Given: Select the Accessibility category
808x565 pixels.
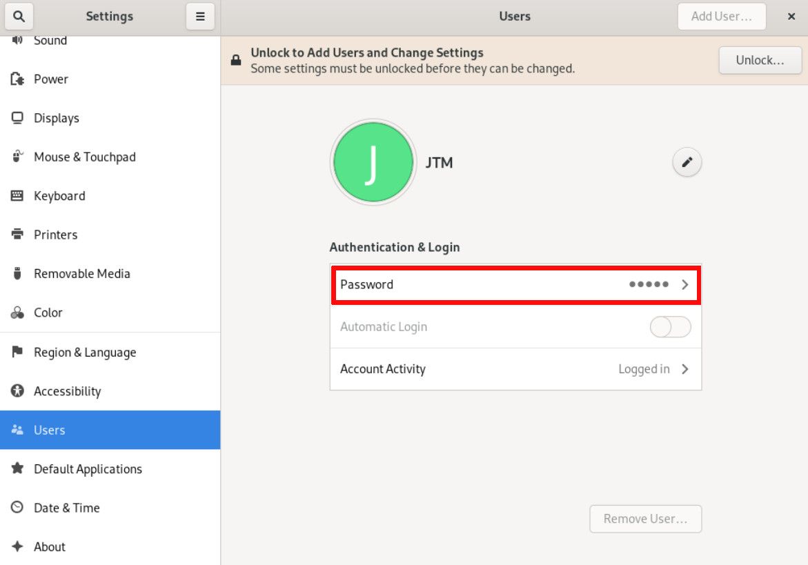Looking at the screenshot, I should (69, 391).
